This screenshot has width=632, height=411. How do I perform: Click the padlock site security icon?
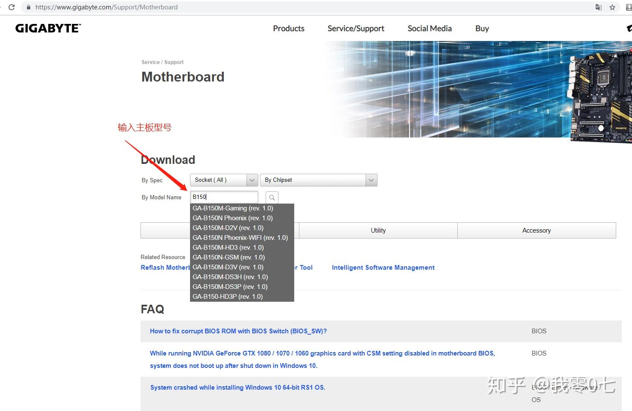[29, 7]
